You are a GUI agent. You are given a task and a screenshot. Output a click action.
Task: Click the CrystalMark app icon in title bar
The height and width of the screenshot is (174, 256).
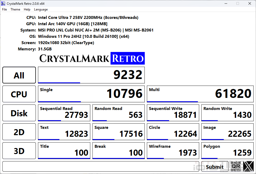[3, 3]
